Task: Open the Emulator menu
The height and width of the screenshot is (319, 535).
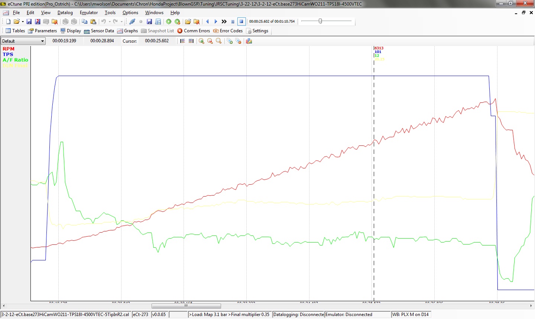Action: pos(88,13)
